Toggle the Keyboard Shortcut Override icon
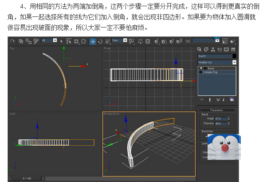Image resolution: width=263 pixels, height=182 pixels. [148, 41]
